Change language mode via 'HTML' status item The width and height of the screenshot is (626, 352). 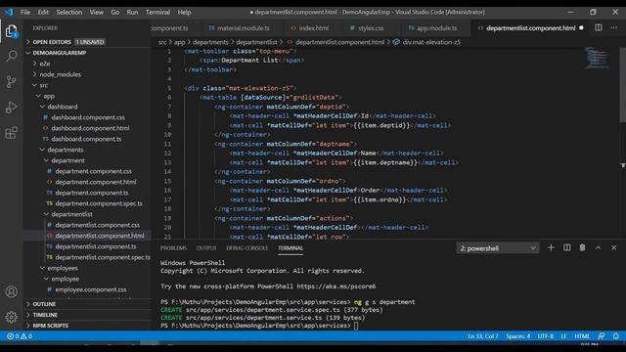tap(582, 336)
